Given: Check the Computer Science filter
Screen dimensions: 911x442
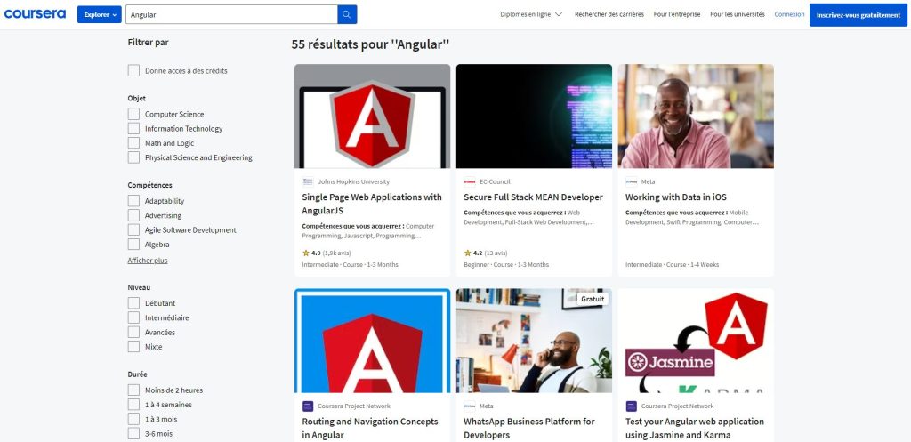Looking at the screenshot, I should coord(133,115).
